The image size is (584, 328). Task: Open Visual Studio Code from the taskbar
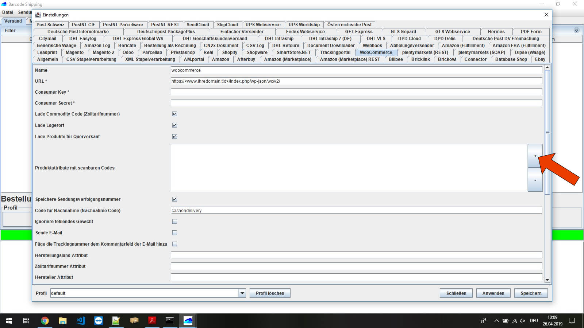pyautogui.click(x=81, y=321)
